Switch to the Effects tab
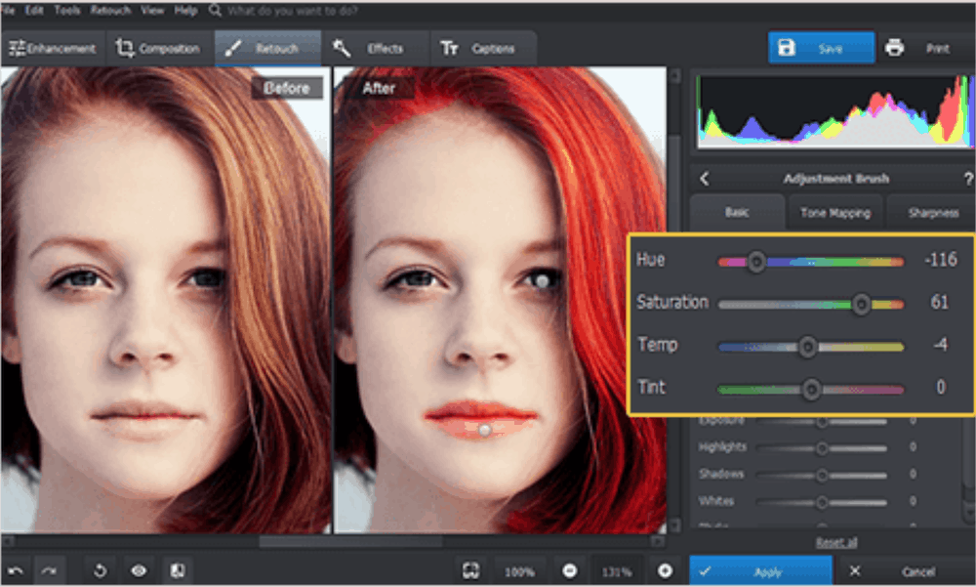Screen dimensions: 976x587 coord(376,48)
